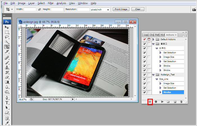This screenshot has width=197, height=126.
Task: Open the Filter menu
Action: pos(51,3)
